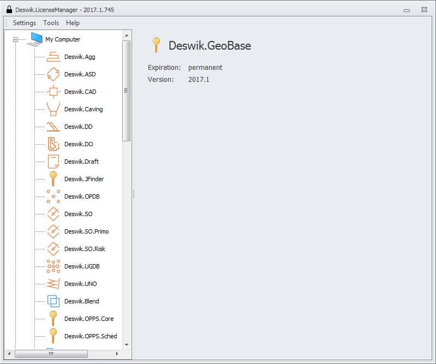436x364 pixels.
Task: Click the My Computer monitor icon
Action: 35,39
